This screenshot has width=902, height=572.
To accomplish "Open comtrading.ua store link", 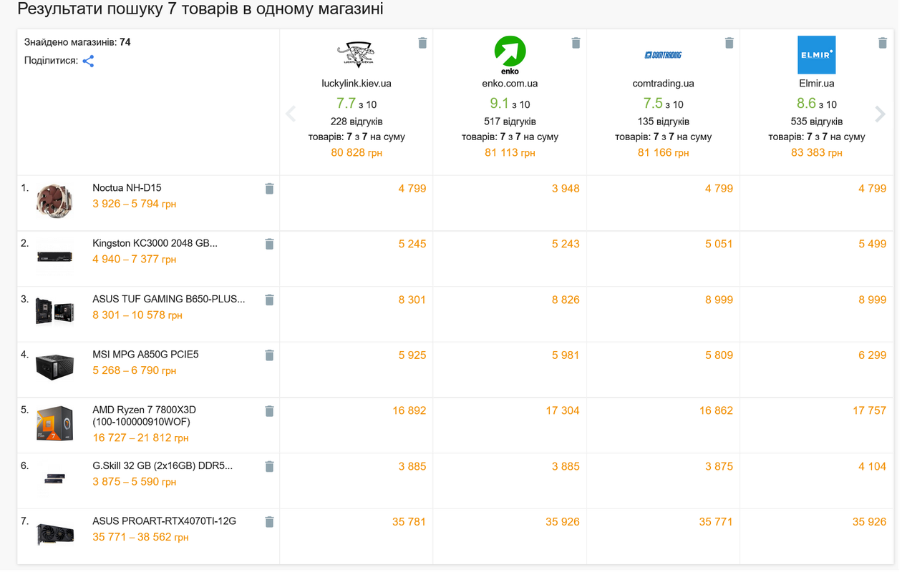I will pos(663,84).
